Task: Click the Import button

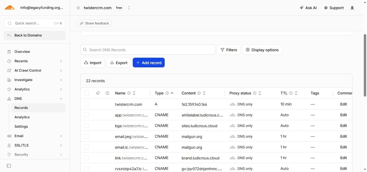Action: 93,63
